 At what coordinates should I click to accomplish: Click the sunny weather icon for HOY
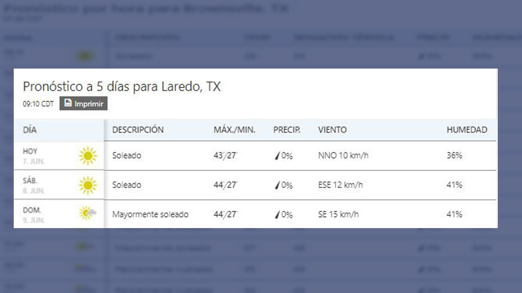pos(88,155)
